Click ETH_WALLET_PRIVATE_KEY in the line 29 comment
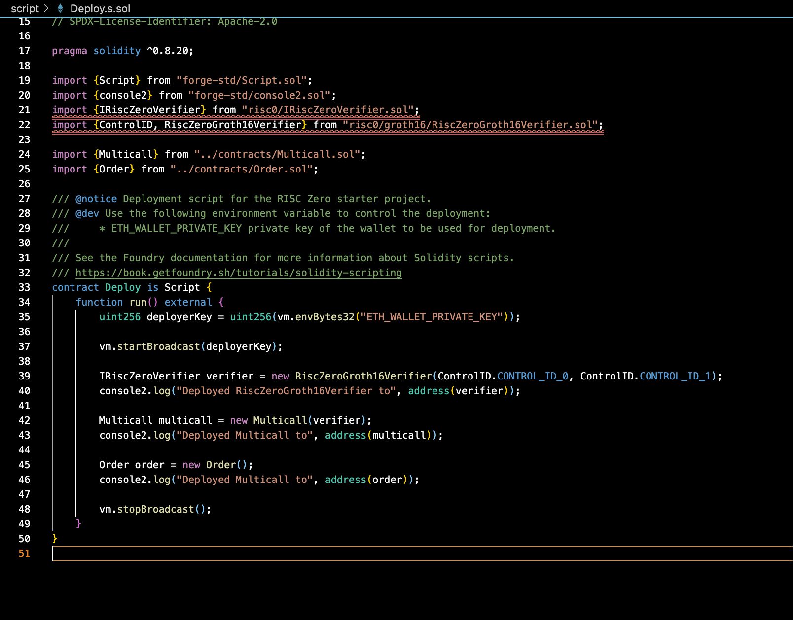This screenshot has height=620, width=793. click(x=177, y=228)
